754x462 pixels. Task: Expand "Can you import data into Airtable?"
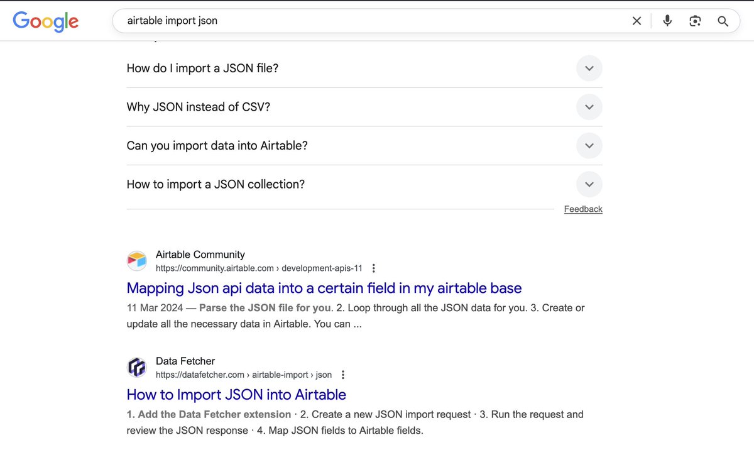click(364, 146)
